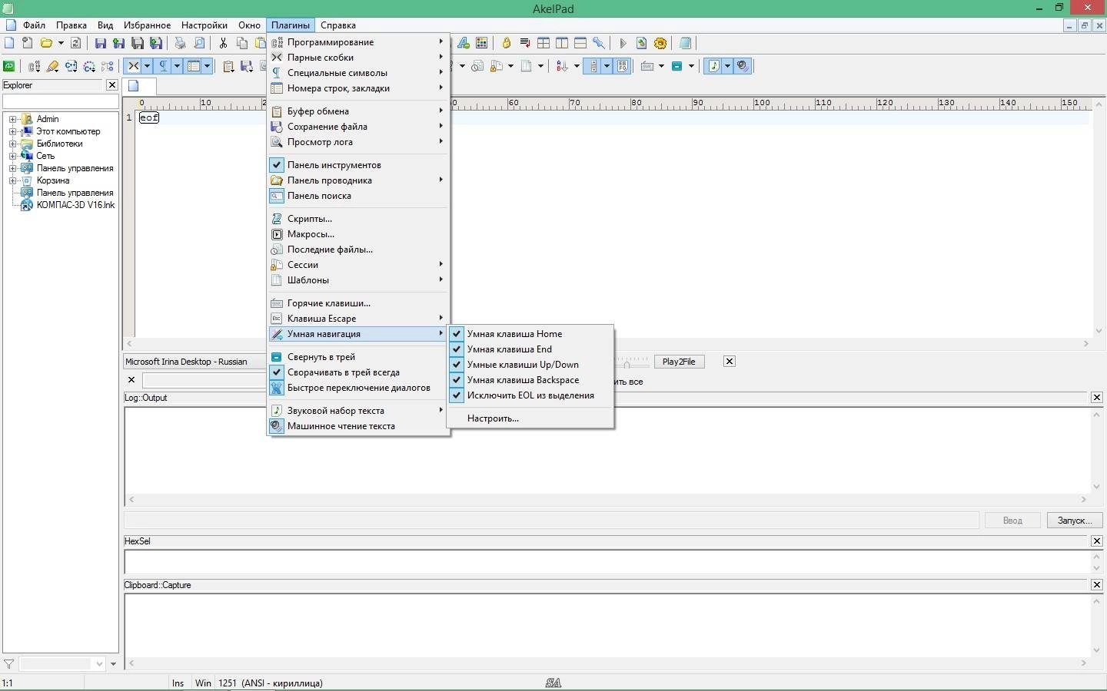Open dropdown arrow next to open folder icon

click(x=61, y=43)
